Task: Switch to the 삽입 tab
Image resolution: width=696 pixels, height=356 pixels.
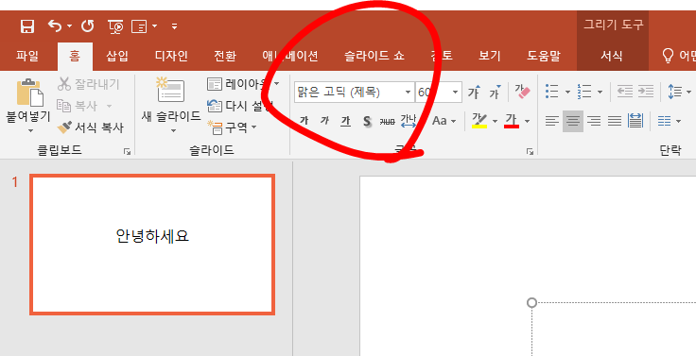Action: click(117, 57)
